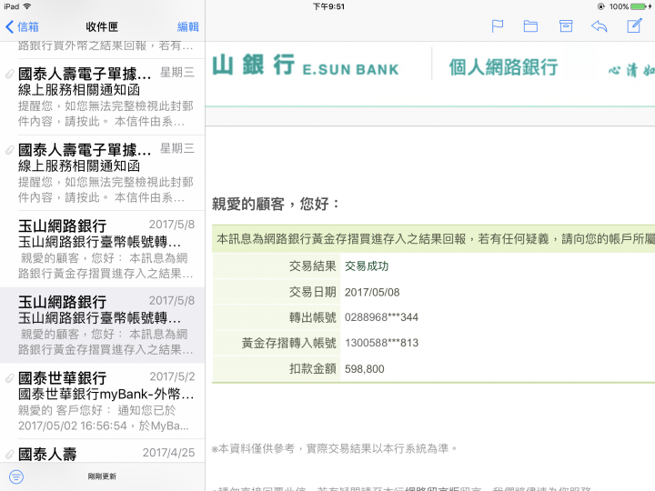Tap the 收件匣 inbox title
This screenshot has height=491, width=655.
[x=102, y=27]
